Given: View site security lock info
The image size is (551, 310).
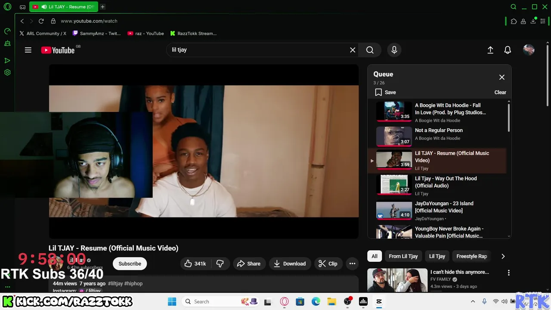Looking at the screenshot, I should [x=53, y=21].
